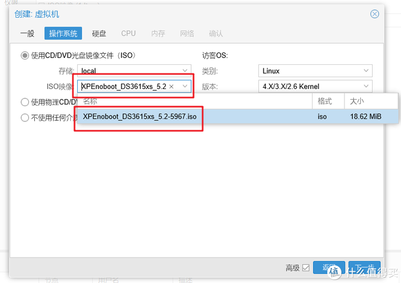
Task: Switch to the 网络 tab
Action: pyautogui.click(x=187, y=34)
